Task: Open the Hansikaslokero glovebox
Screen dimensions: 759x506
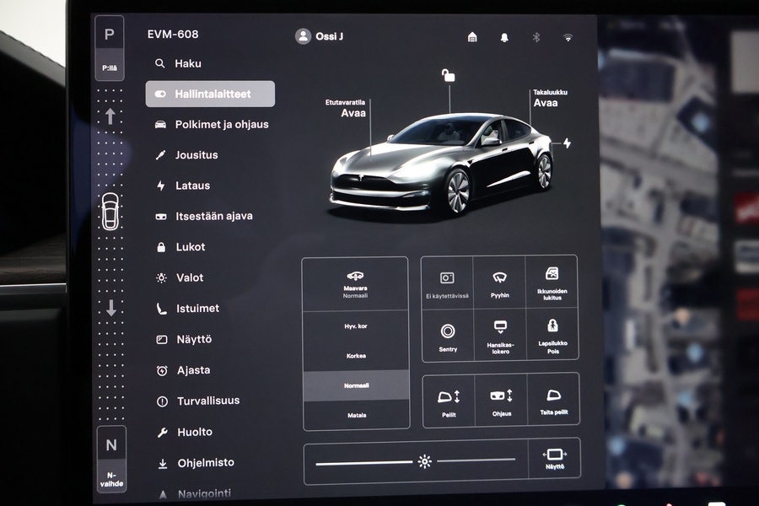Action: click(x=500, y=336)
